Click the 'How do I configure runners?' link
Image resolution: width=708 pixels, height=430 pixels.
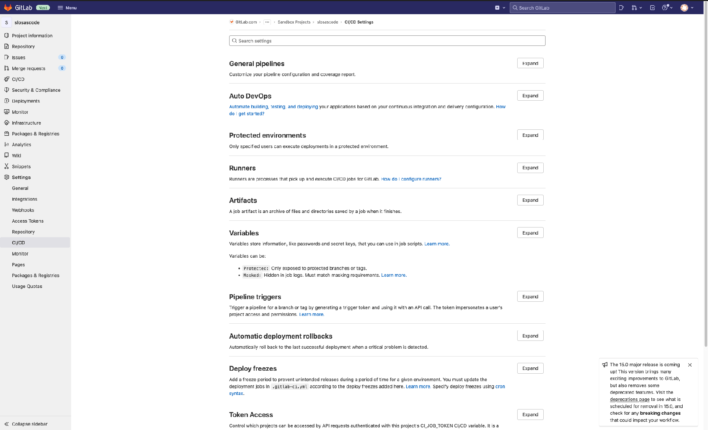pyautogui.click(x=411, y=179)
